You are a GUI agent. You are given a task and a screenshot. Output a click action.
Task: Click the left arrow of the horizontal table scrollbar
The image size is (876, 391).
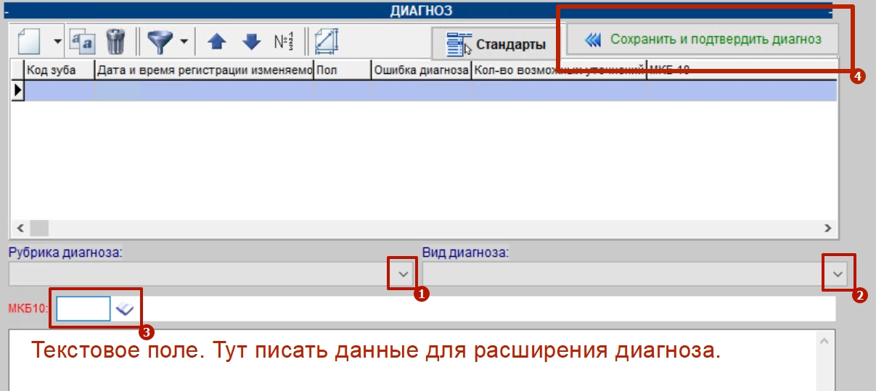(x=20, y=227)
